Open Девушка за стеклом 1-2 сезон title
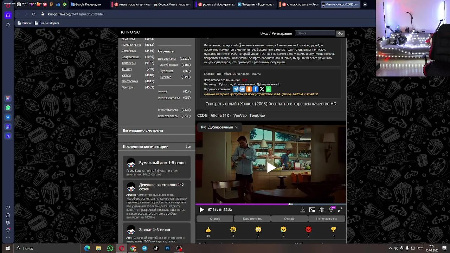This screenshot has width=450, height=253. click(x=161, y=187)
